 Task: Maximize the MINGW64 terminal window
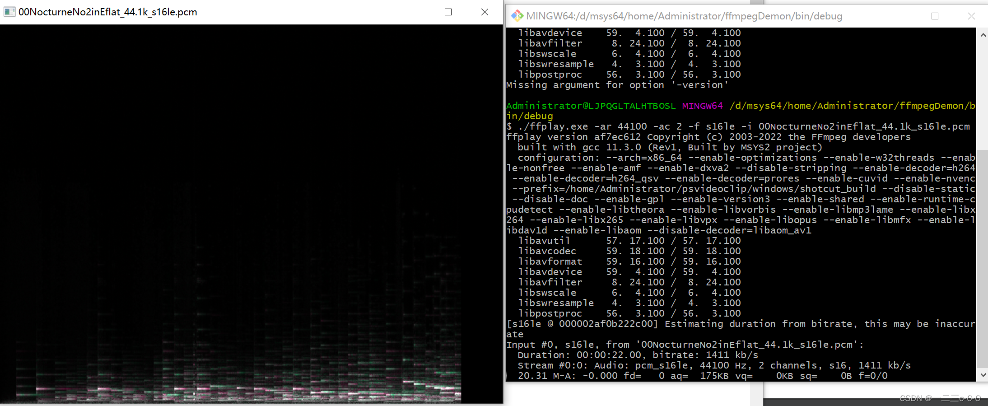935,16
